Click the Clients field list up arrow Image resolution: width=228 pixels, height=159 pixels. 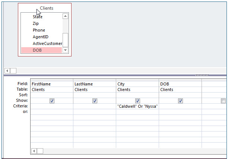[65, 16]
